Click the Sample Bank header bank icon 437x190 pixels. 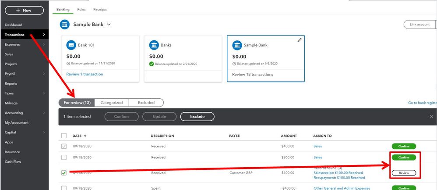(65, 24)
